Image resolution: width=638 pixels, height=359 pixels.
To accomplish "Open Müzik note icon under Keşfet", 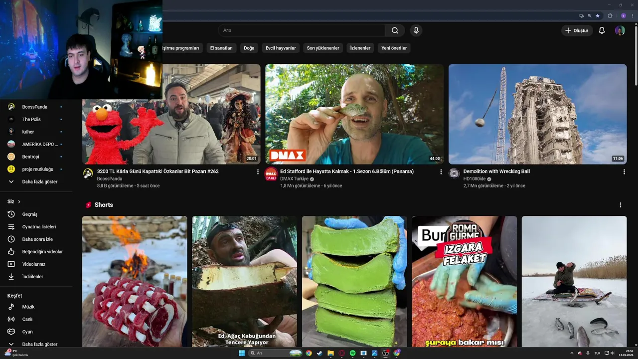I will pyautogui.click(x=11, y=307).
